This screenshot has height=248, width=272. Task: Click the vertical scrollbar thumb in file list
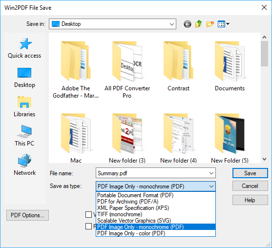pos(264,54)
